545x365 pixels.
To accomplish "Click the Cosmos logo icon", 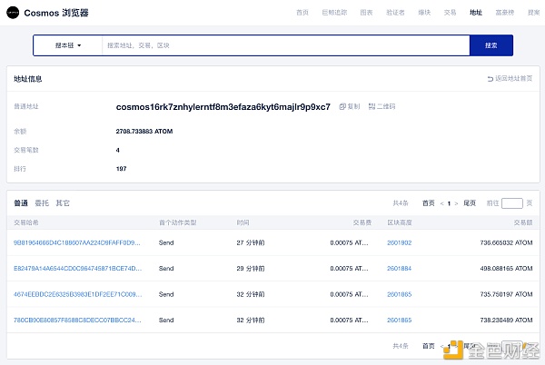I will (13, 13).
